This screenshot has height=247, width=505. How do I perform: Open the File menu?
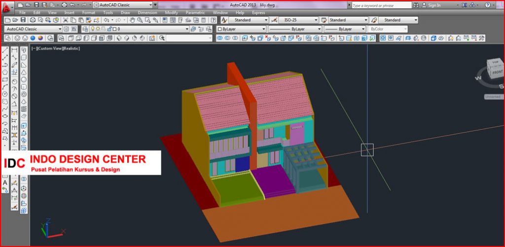click(22, 13)
